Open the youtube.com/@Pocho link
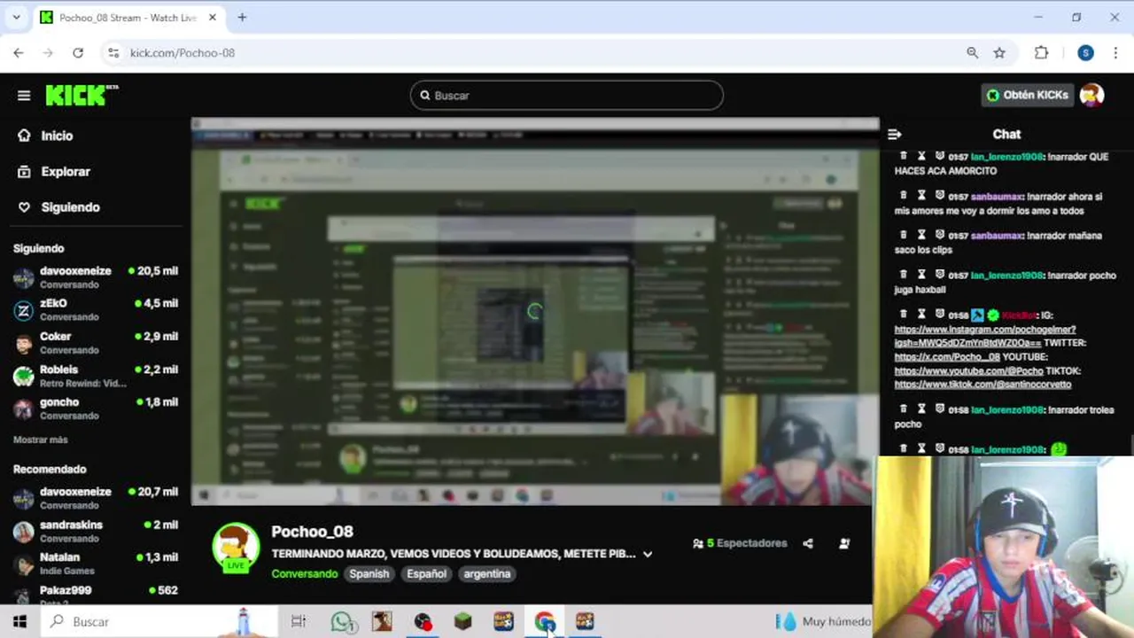This screenshot has height=638, width=1134. coord(969,371)
